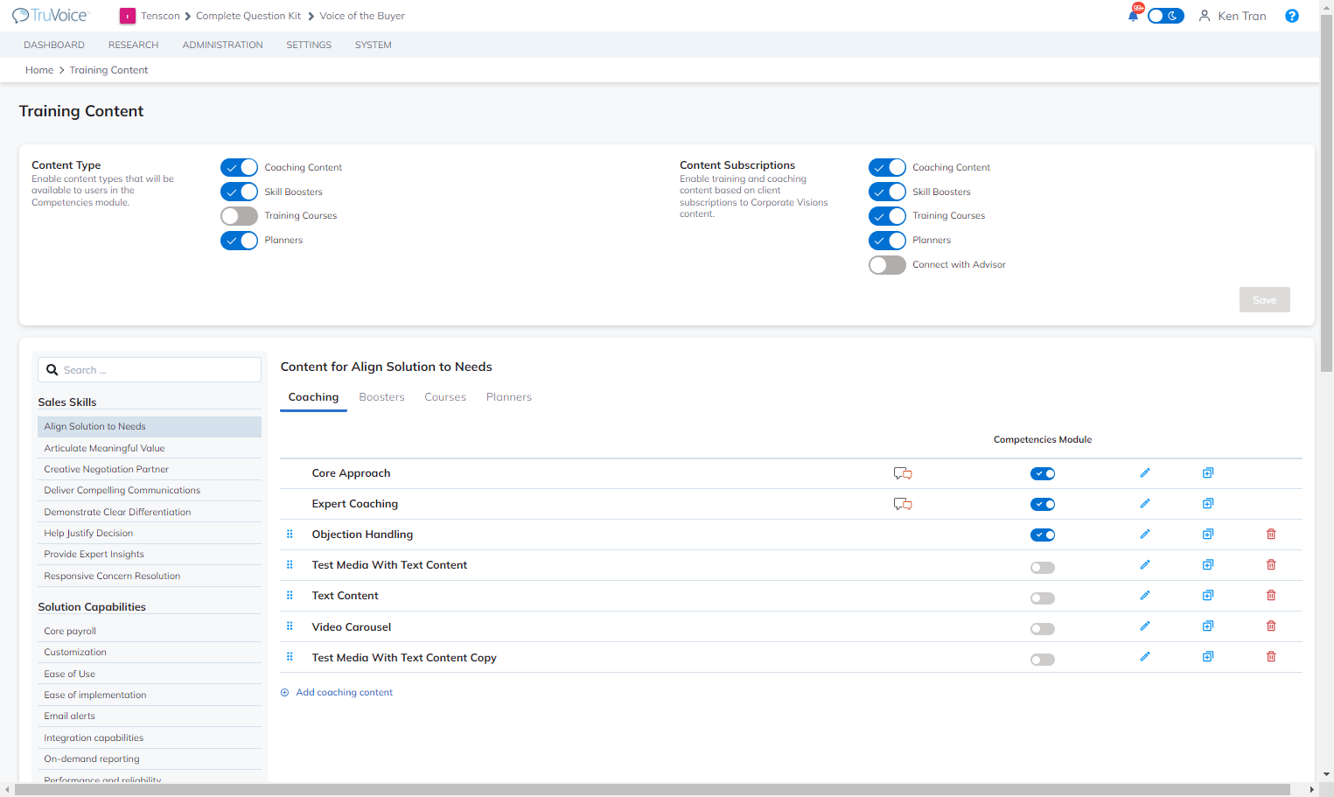Switch to the Boosters tab
The height and width of the screenshot is (797, 1334).
coord(381,397)
